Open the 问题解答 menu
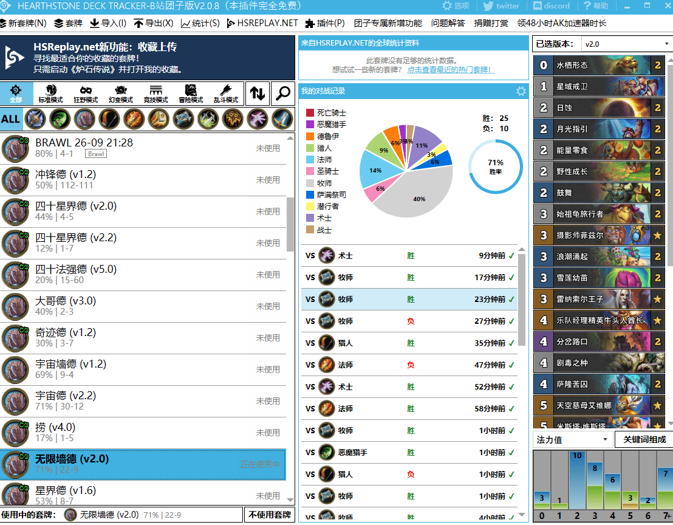Screen dimensions: 673x525 pos(448,23)
